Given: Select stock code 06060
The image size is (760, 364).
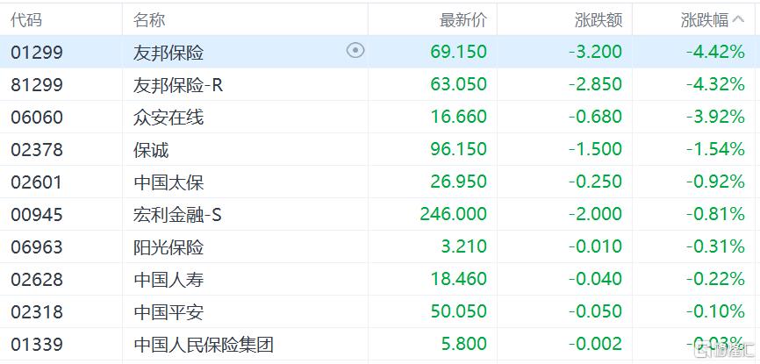Looking at the screenshot, I should point(37,117).
